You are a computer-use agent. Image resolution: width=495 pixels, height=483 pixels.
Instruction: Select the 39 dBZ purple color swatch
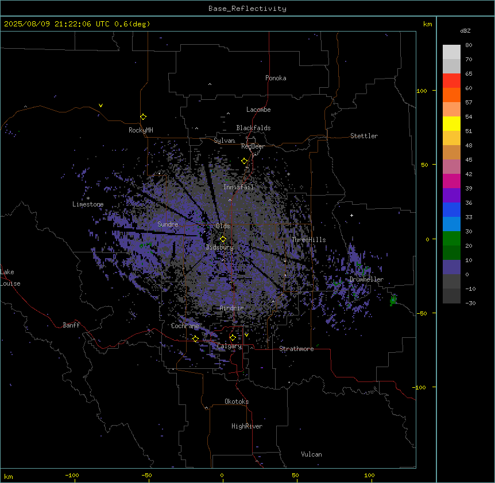[x=451, y=196]
